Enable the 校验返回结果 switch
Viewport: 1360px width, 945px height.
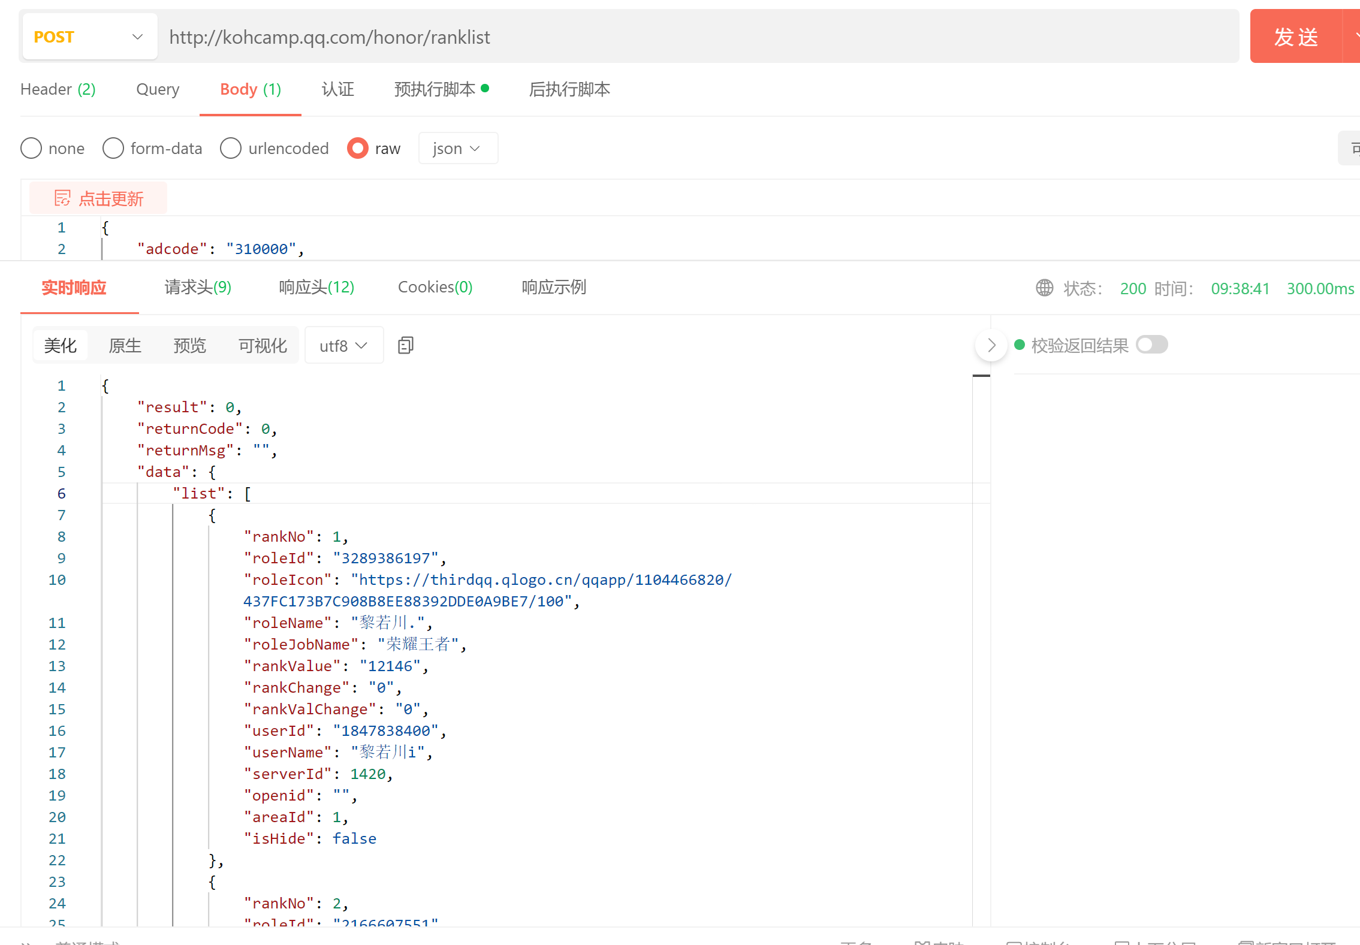(1151, 345)
